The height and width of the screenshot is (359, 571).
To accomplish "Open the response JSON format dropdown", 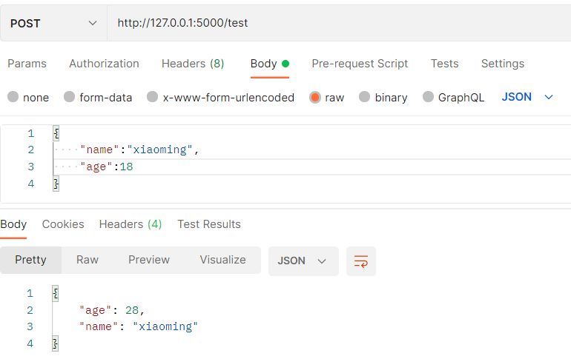I will pyautogui.click(x=303, y=261).
